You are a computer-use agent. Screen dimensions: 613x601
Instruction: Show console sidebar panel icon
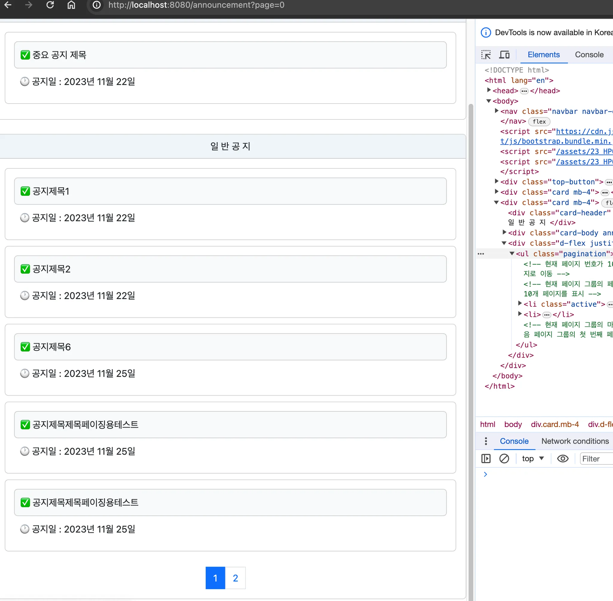(486, 459)
